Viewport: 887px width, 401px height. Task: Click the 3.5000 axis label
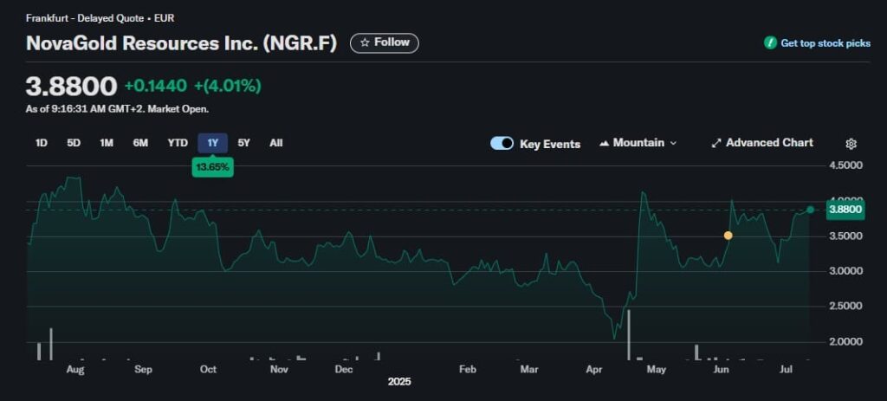(x=845, y=236)
